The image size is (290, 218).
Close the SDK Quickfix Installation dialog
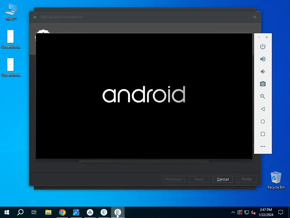[x=255, y=17]
